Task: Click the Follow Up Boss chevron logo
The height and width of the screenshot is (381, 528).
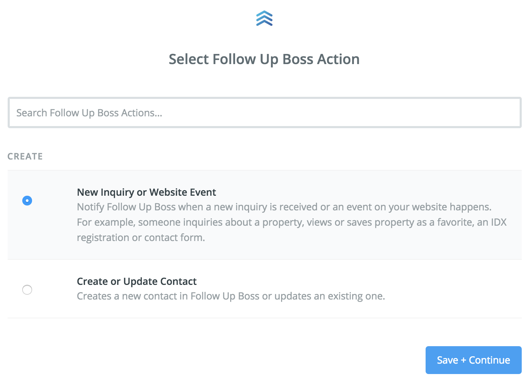Action: 264,18
